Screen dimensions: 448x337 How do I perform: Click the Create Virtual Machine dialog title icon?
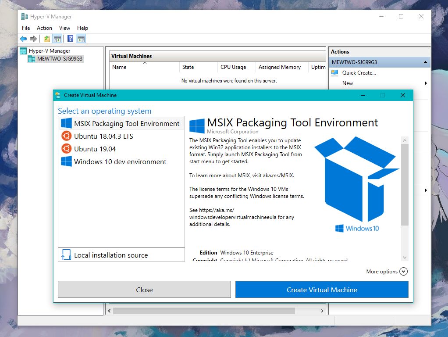[58, 95]
